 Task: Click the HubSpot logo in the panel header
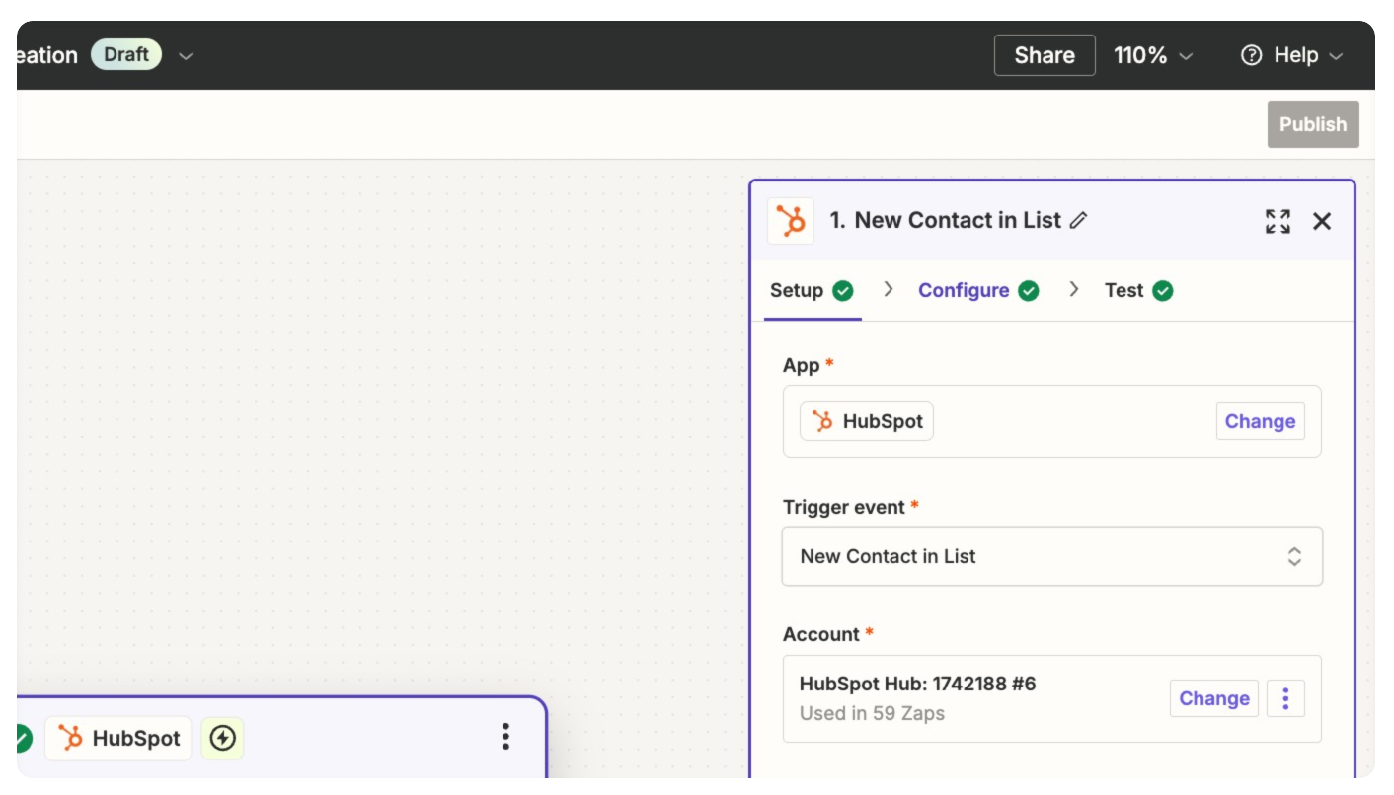click(791, 221)
